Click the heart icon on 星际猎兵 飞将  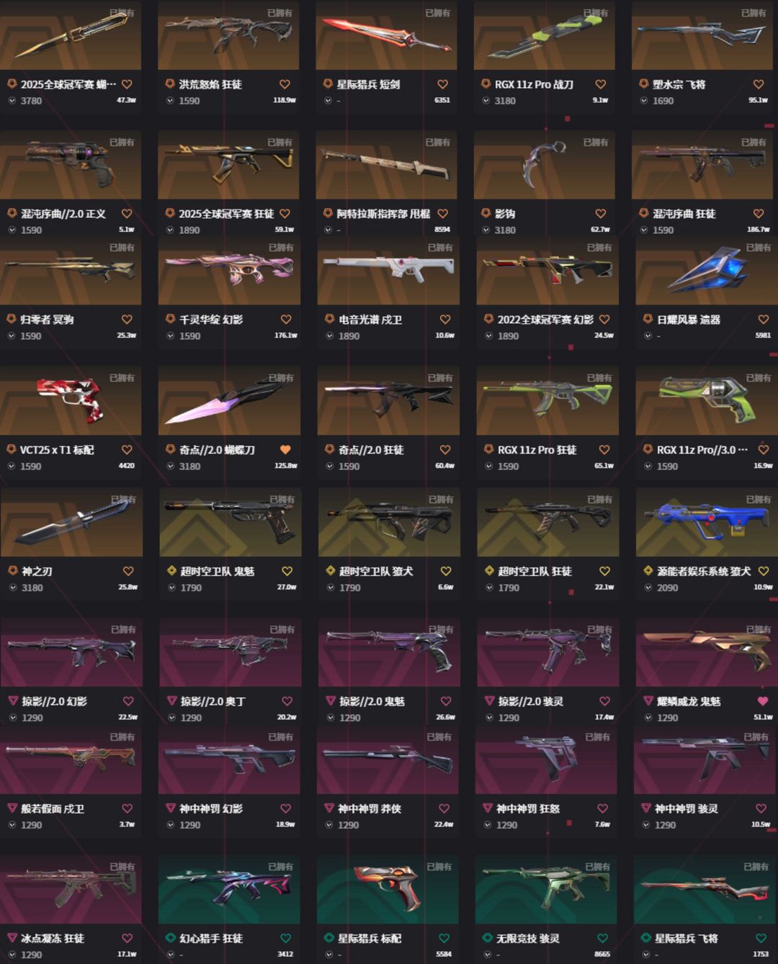pyautogui.click(x=761, y=938)
